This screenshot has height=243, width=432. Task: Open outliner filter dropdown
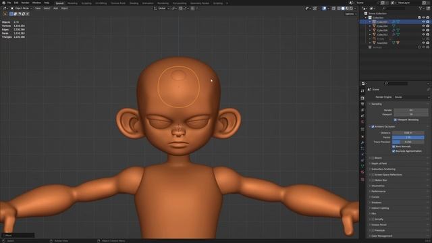[x=421, y=9]
